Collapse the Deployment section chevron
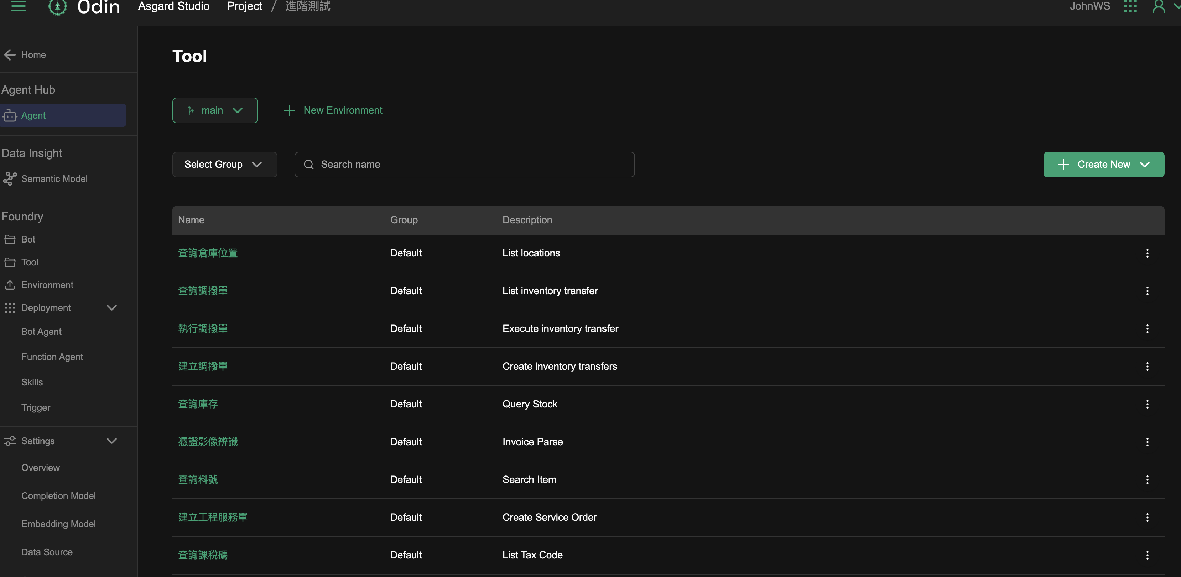The image size is (1181, 577). [x=111, y=308]
